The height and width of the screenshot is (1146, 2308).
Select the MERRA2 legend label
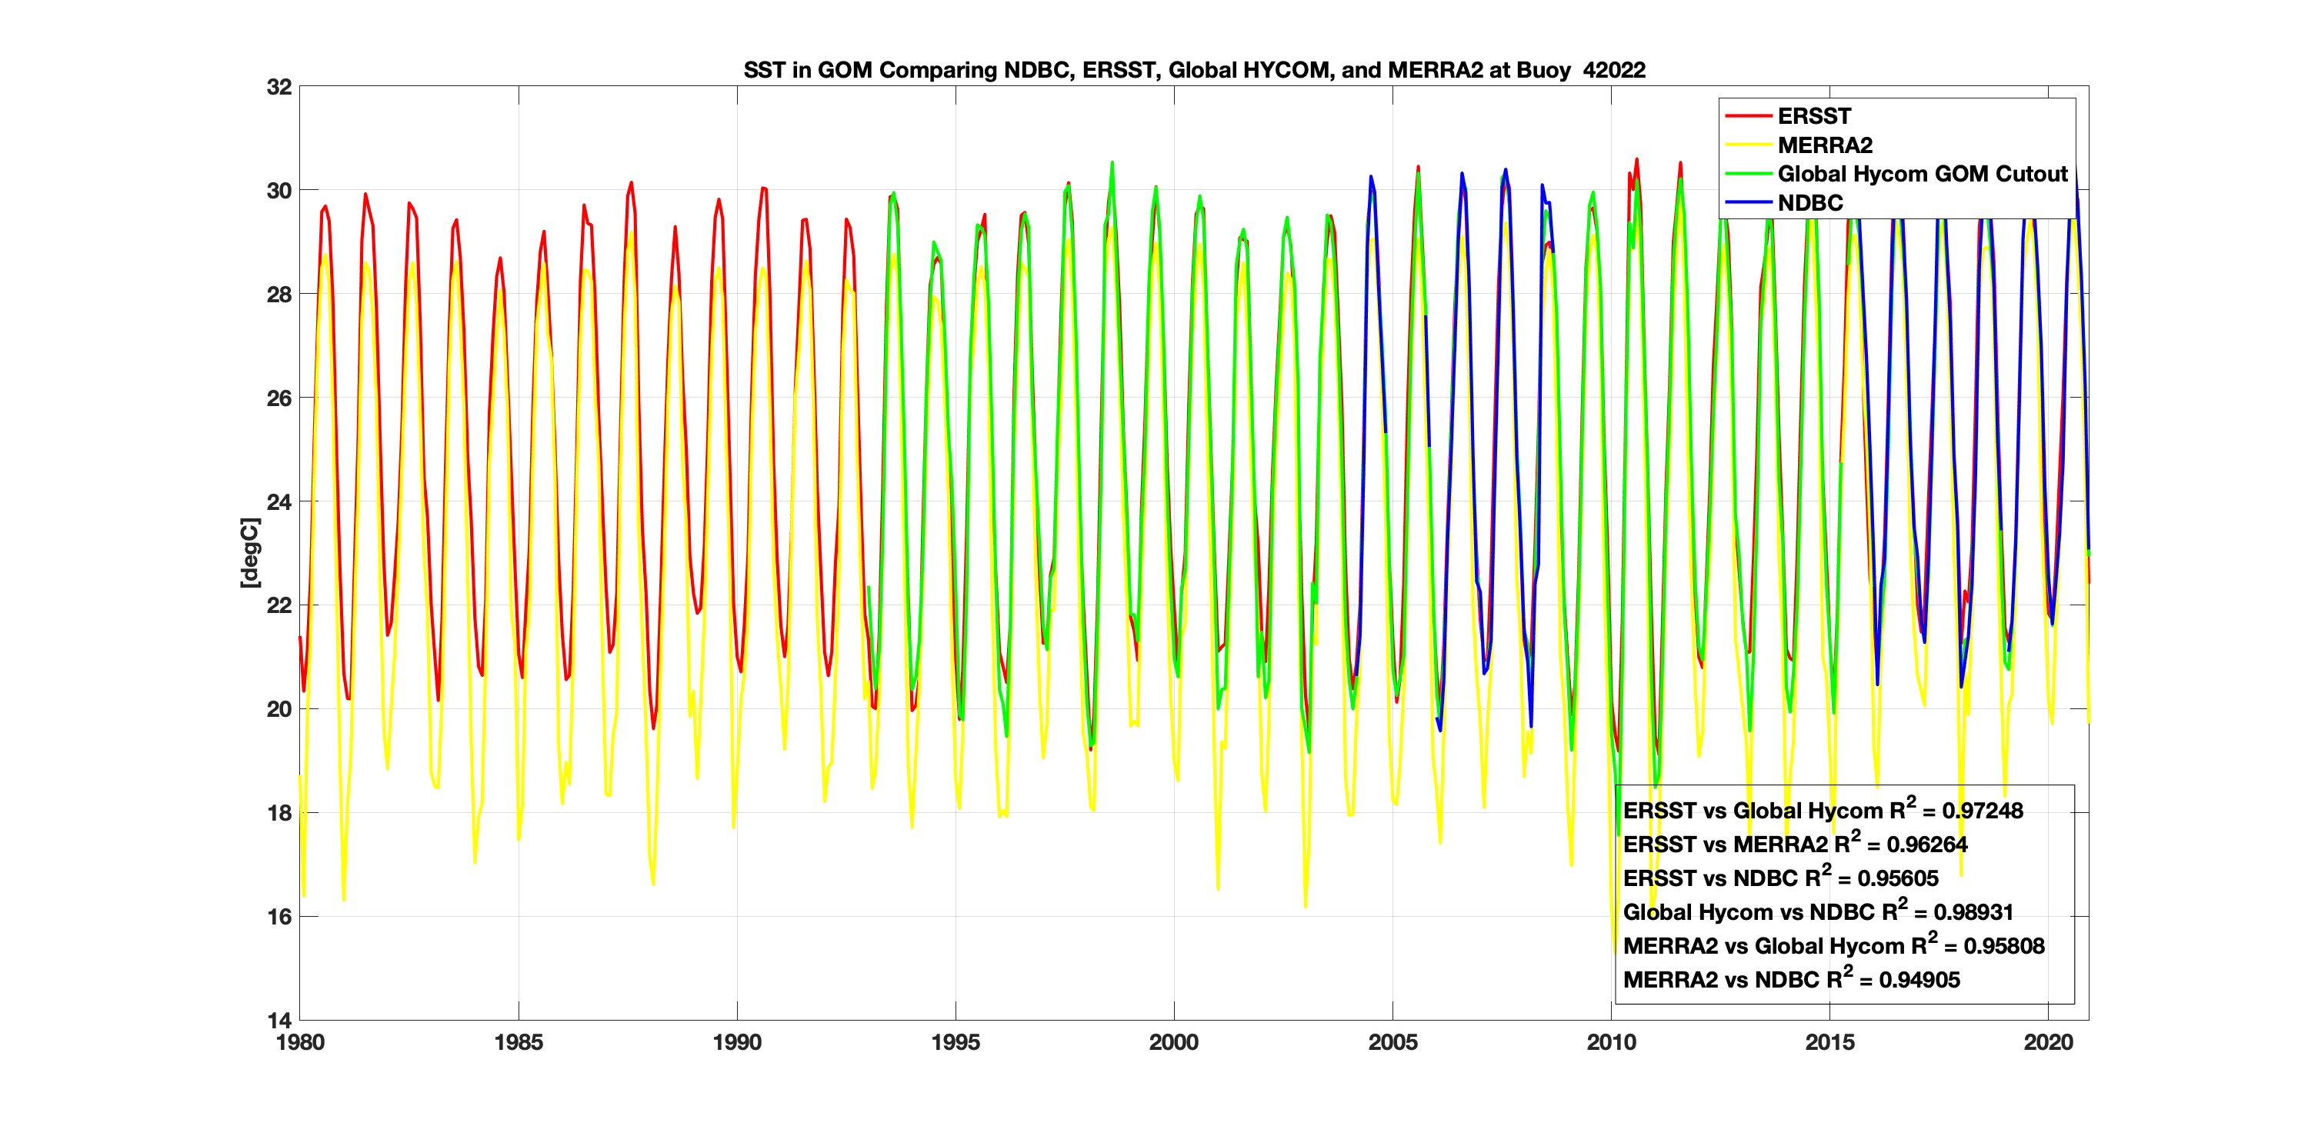pos(1824,145)
